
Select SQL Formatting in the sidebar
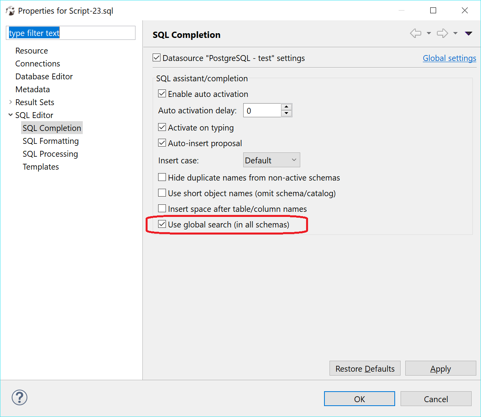click(x=51, y=141)
